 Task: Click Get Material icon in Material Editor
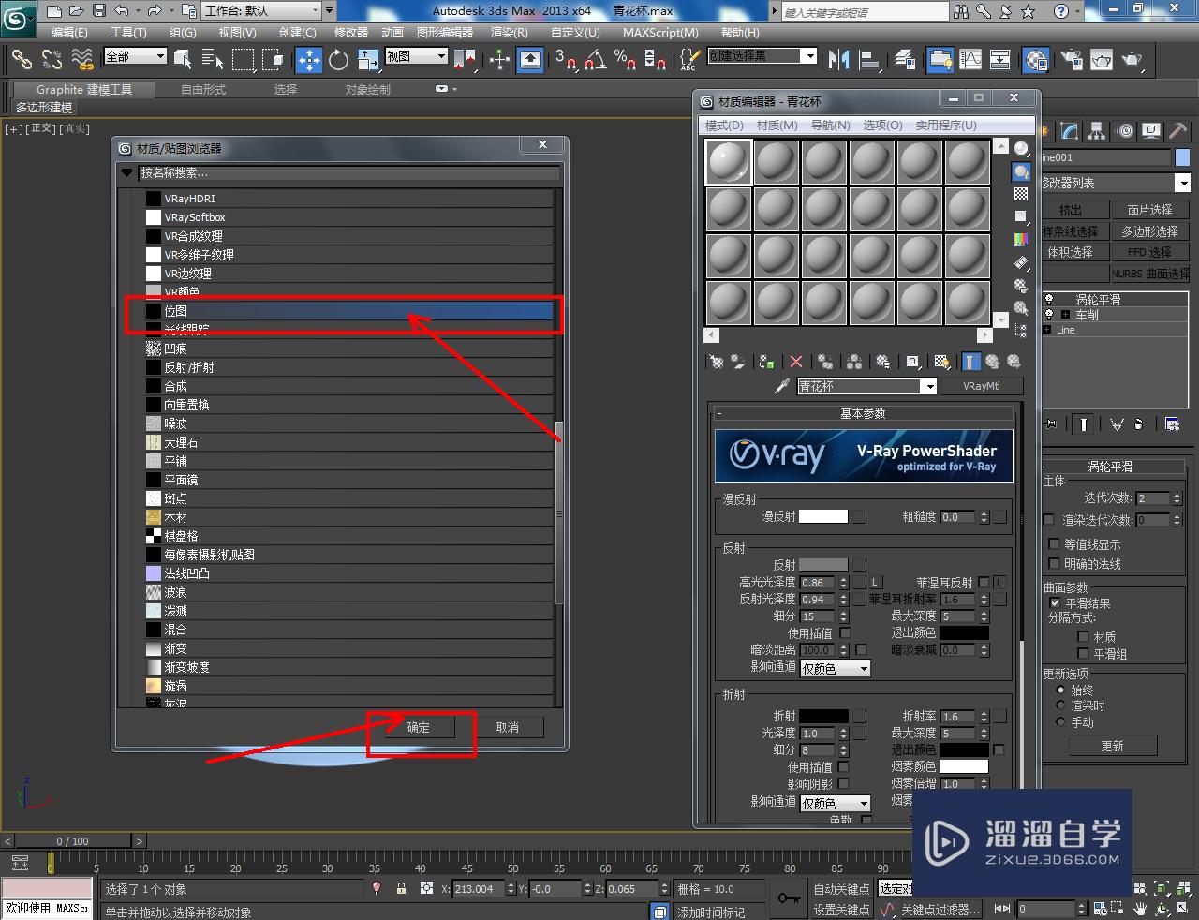pyautogui.click(x=717, y=362)
